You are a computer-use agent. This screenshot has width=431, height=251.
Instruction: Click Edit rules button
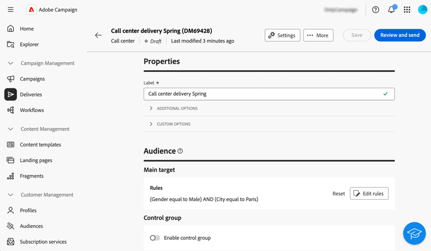[369, 194]
